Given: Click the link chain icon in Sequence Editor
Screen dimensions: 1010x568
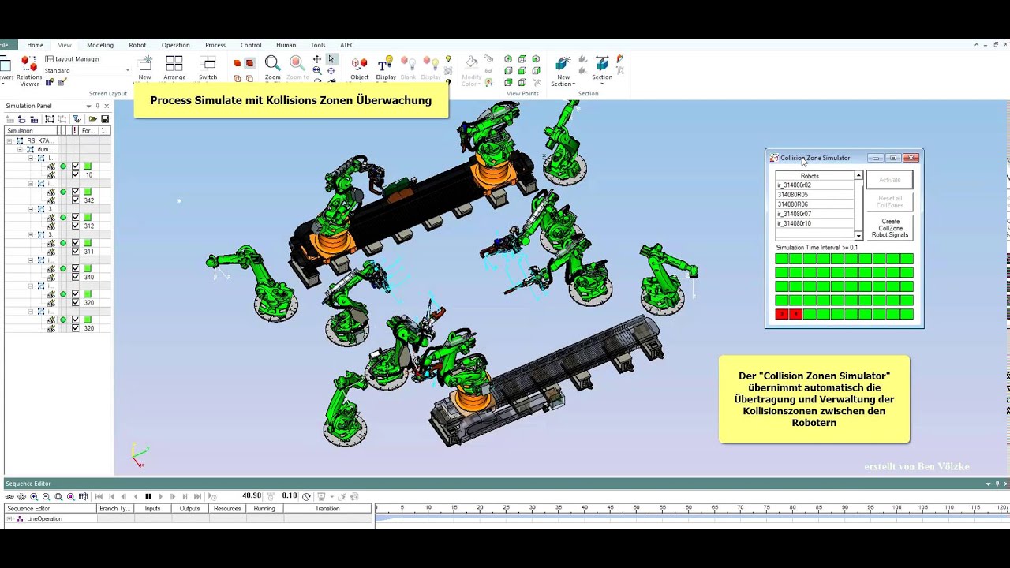Looking at the screenshot, I should pyautogui.click(x=9, y=496).
